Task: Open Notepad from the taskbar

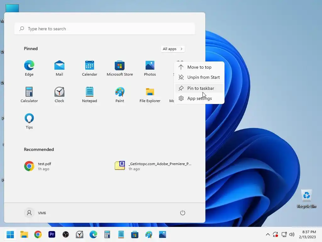Action: tap(121, 234)
